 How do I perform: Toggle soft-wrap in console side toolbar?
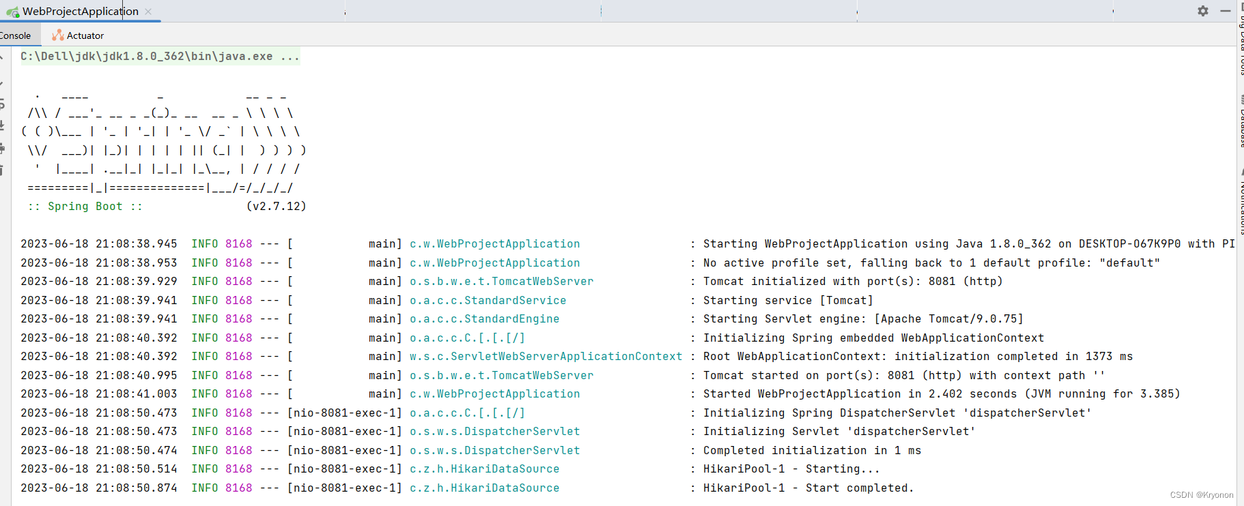coord(3,104)
